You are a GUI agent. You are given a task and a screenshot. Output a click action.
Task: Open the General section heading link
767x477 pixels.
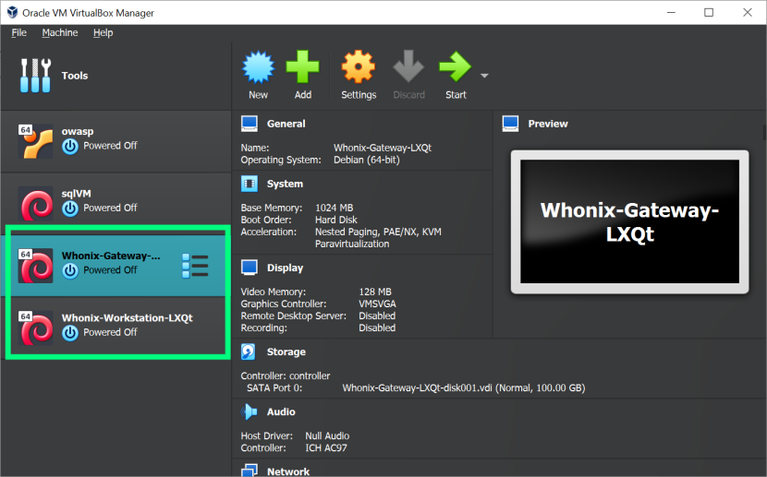click(x=286, y=124)
